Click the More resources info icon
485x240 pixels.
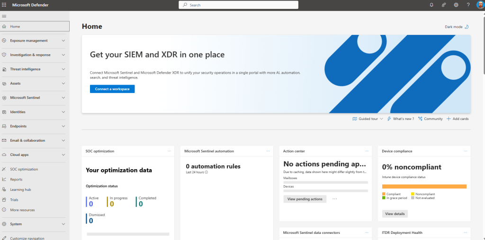click(x=4, y=210)
